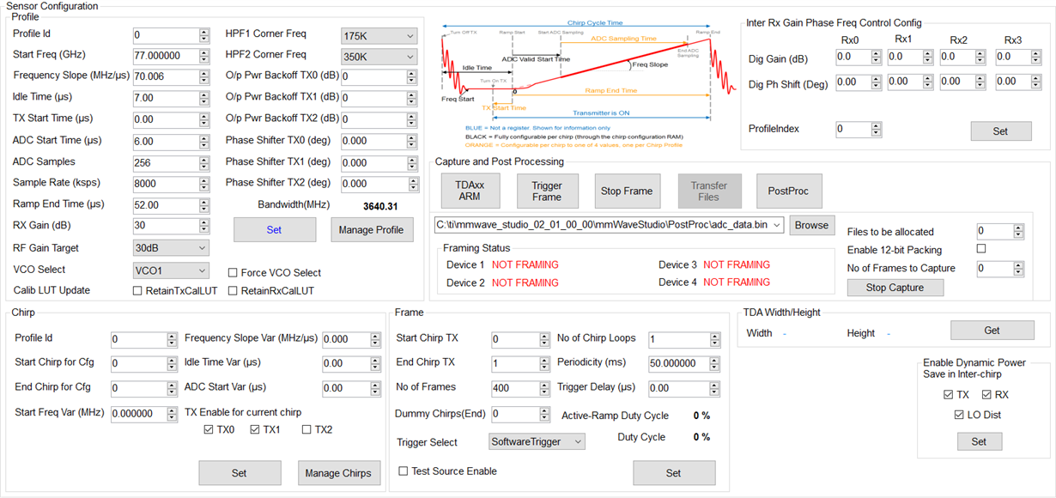Get the TDA Width/Height values
The width and height of the screenshot is (1056, 498).
[x=992, y=331]
